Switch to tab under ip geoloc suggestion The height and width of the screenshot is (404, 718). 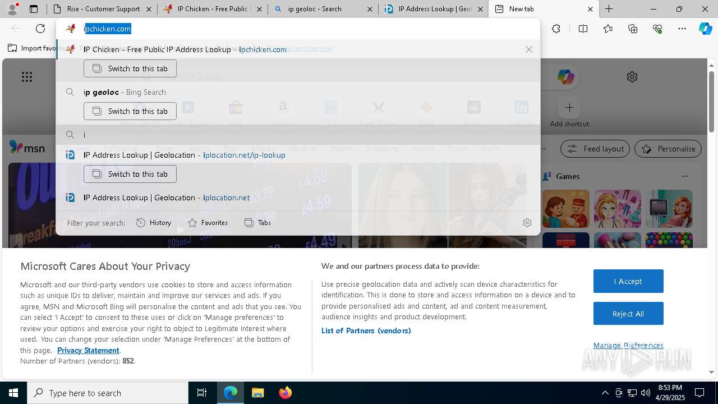click(x=130, y=111)
